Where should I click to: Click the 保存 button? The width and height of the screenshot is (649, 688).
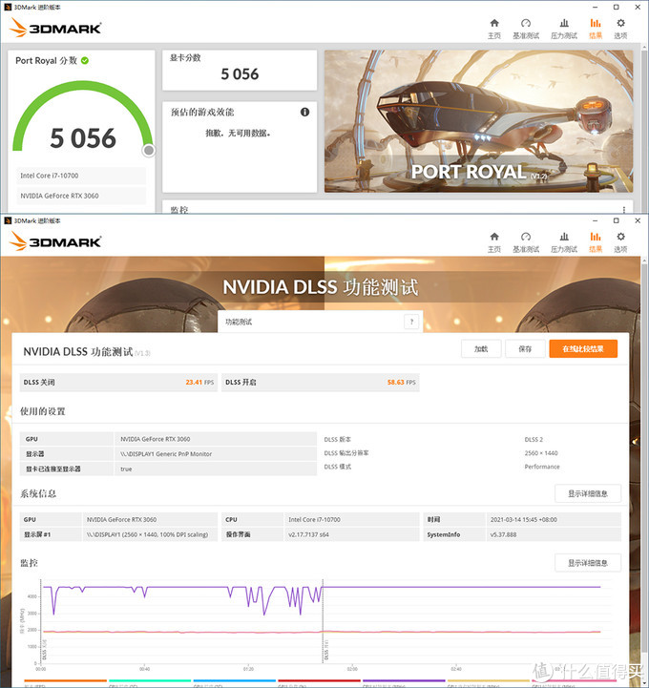(525, 349)
